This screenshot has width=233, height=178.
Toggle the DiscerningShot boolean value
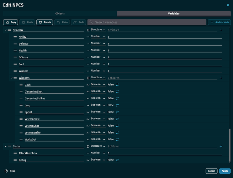tap(117, 91)
